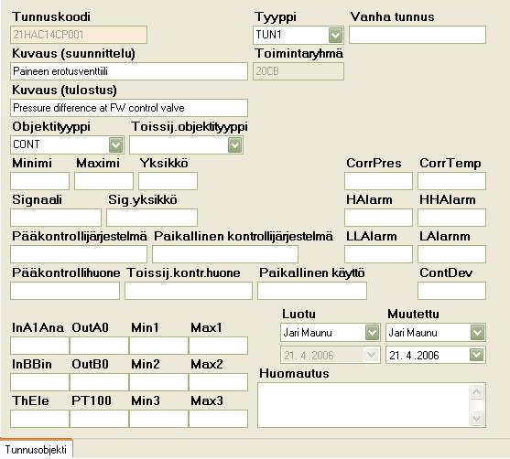Focus the Pääkontrollijärjestelmä field
The image size is (510, 459).
(79, 254)
